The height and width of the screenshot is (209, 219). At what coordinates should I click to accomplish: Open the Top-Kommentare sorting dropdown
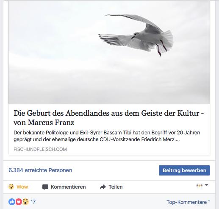pos(188,202)
